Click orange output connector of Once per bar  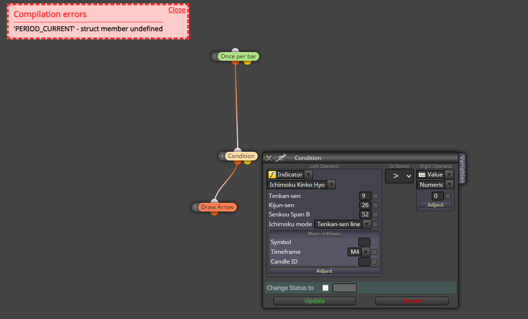pos(235,62)
